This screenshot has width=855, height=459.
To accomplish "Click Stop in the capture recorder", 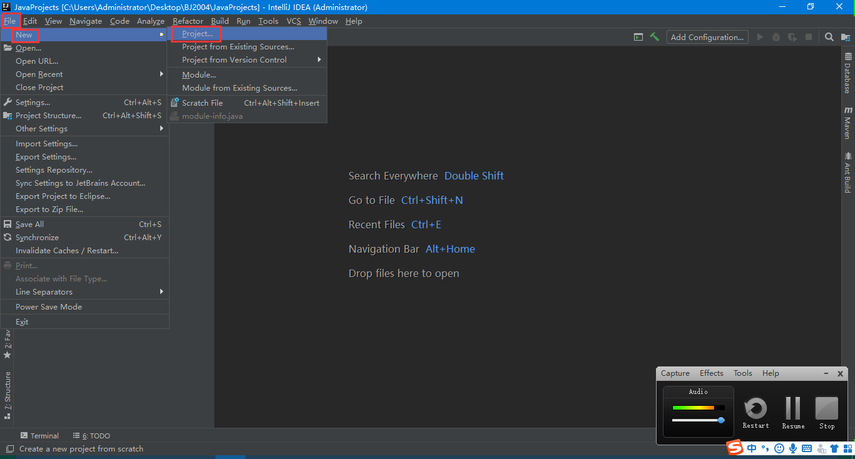I will tap(827, 413).
